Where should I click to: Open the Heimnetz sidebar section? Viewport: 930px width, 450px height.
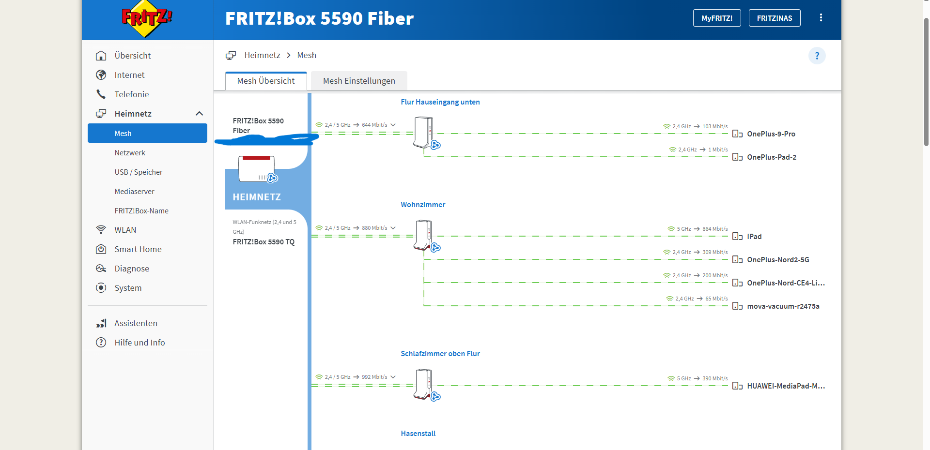tap(133, 114)
